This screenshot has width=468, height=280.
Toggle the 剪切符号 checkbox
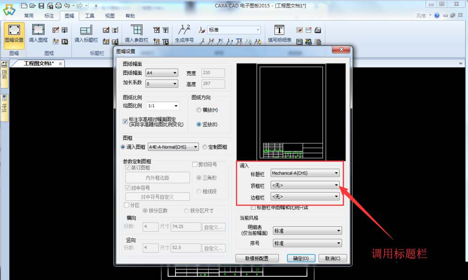coord(195,164)
